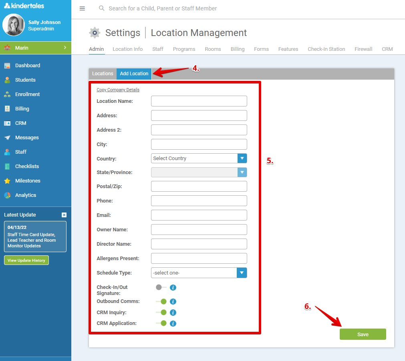Switch to the Locations tab
The width and height of the screenshot is (405, 361).
(x=103, y=74)
